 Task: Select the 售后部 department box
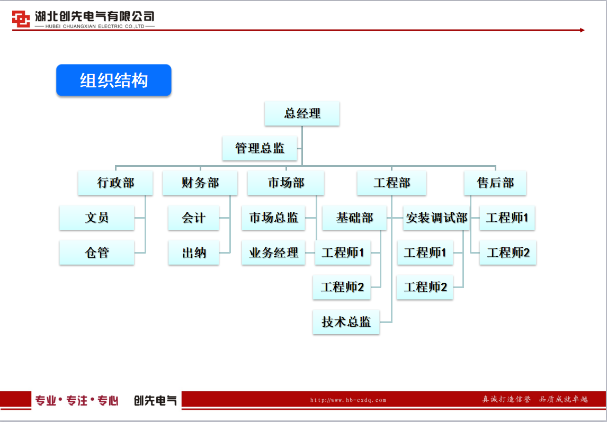click(495, 183)
